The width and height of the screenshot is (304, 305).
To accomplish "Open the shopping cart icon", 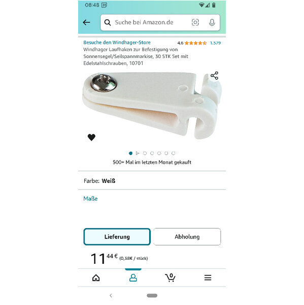I will tap(171, 278).
